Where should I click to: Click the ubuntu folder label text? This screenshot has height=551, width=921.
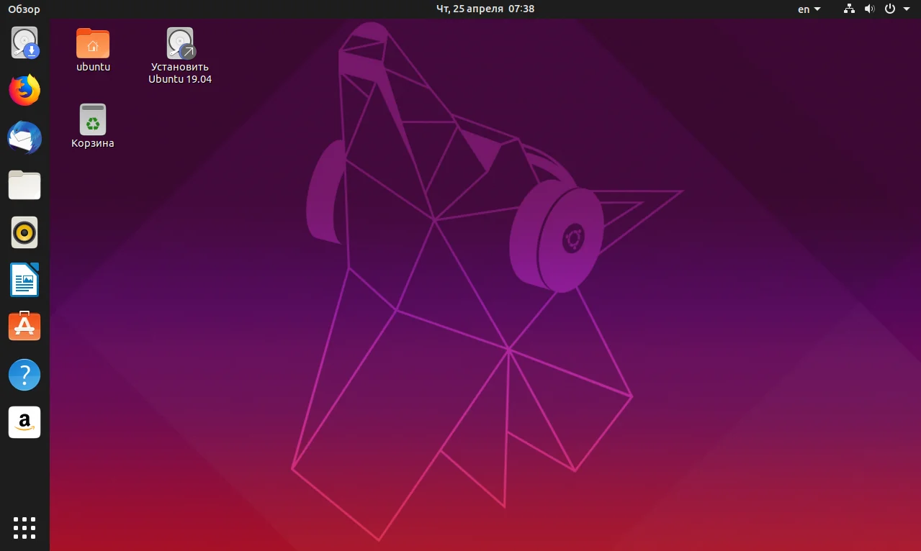pos(93,67)
